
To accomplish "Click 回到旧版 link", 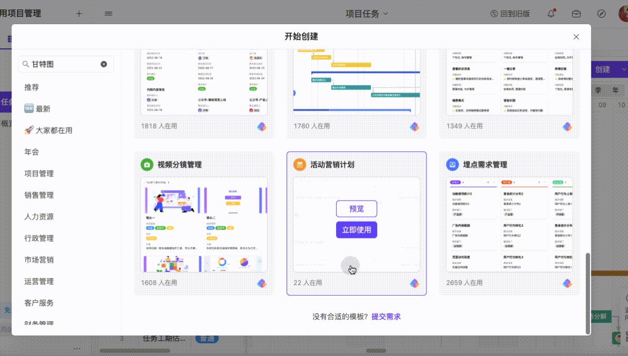I will click(x=510, y=14).
